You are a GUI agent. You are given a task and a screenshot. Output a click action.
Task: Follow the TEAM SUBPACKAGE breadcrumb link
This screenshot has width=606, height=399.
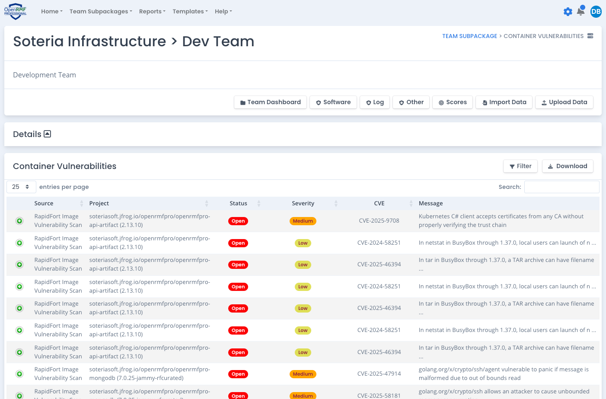pyautogui.click(x=469, y=36)
